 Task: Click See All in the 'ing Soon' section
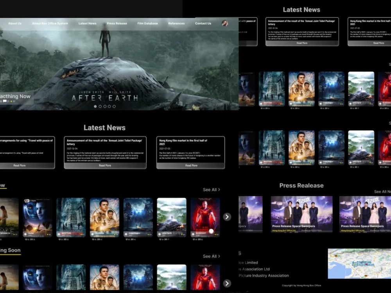coord(212,256)
